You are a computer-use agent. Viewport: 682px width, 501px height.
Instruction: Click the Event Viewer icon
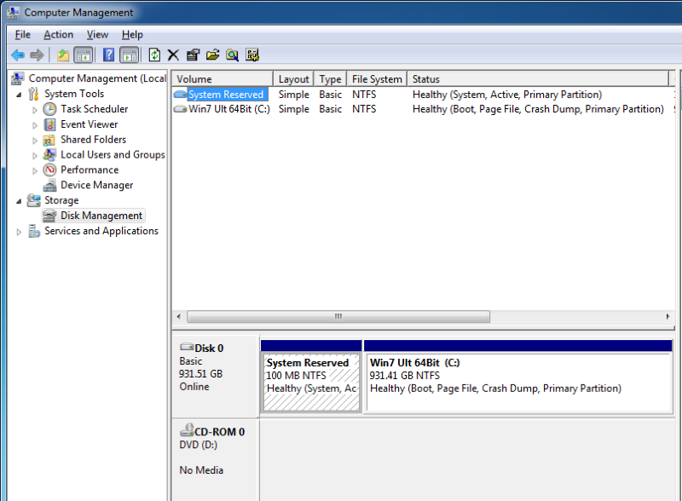(x=49, y=124)
